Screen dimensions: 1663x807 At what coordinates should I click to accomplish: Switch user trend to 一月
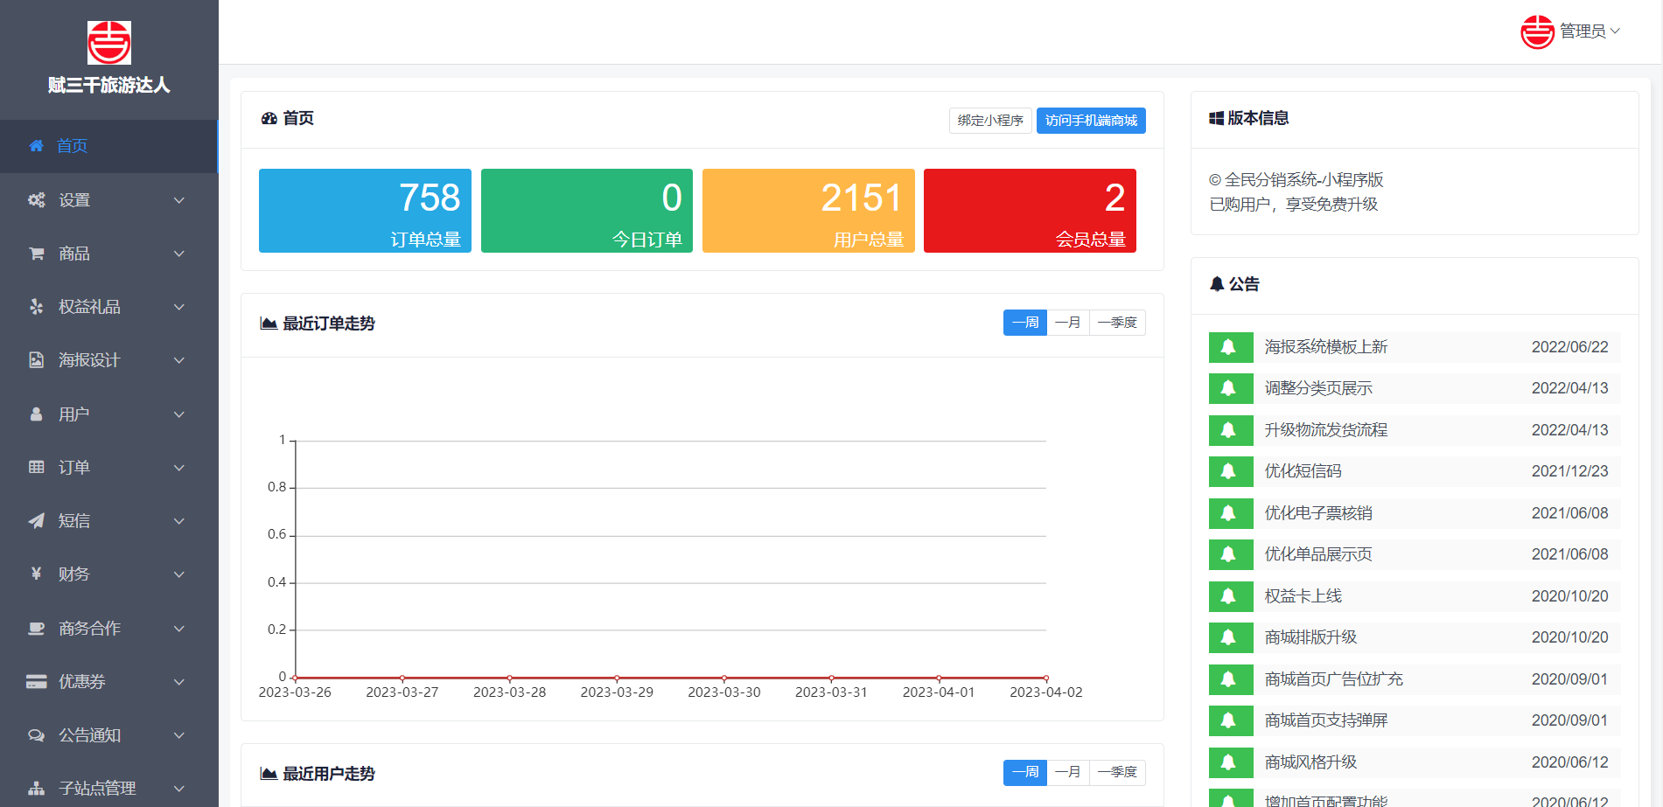(1068, 772)
